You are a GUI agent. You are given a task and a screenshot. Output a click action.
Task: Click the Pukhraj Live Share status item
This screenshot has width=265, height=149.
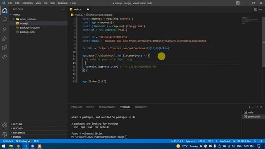tap(23, 141)
